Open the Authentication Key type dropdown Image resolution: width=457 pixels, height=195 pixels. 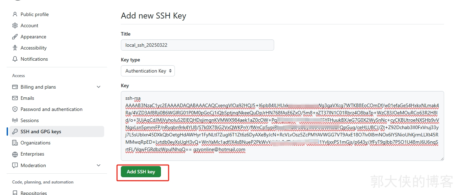(x=148, y=71)
